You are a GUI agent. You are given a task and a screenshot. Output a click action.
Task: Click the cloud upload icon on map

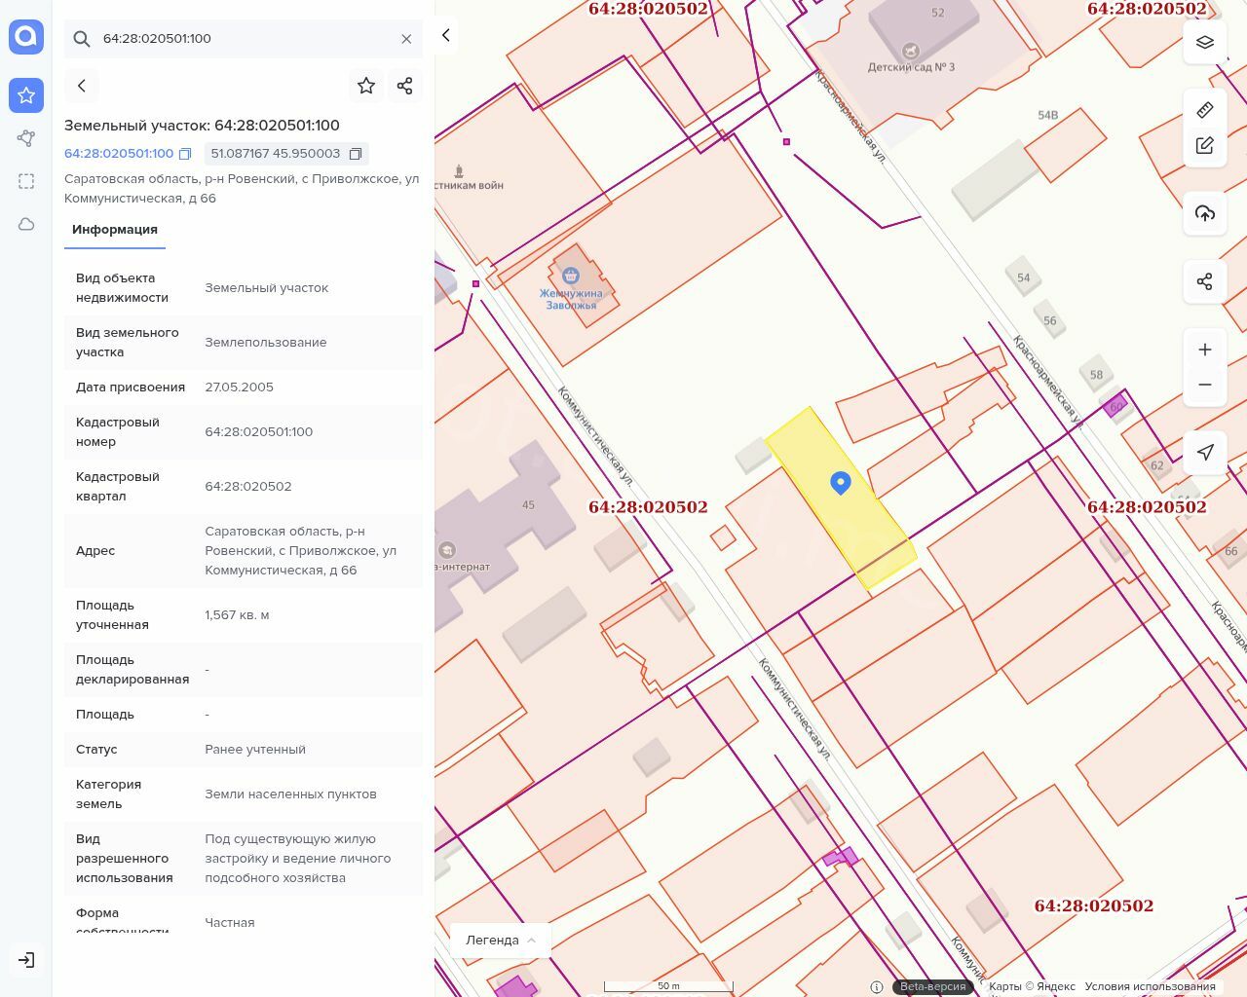tap(1205, 213)
